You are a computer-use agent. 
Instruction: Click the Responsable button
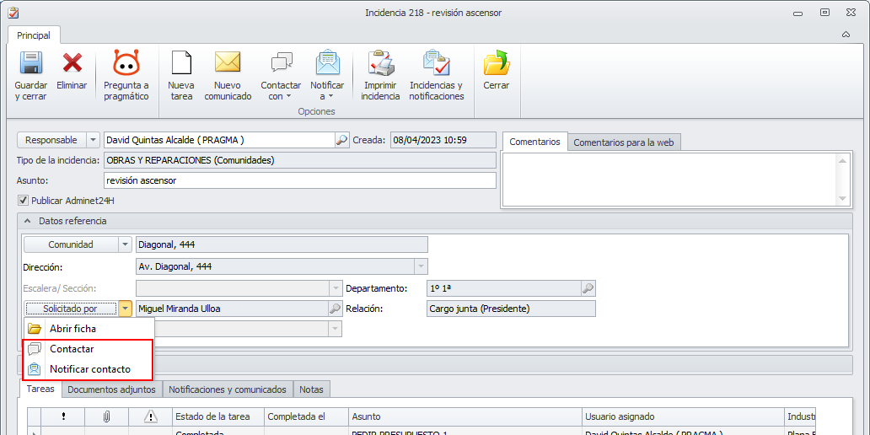[51, 140]
